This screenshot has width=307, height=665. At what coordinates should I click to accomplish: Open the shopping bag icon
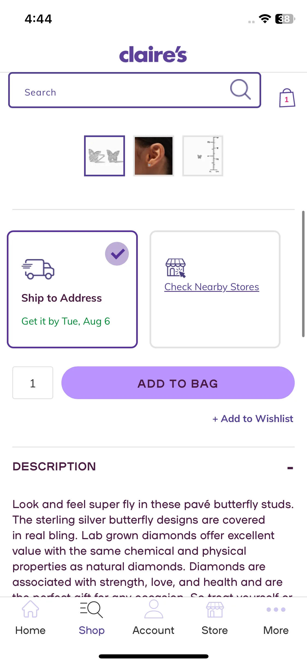coord(287,98)
